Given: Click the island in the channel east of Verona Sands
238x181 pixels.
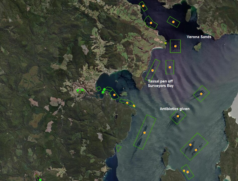Looking at the screenshot, I should point(197,47).
